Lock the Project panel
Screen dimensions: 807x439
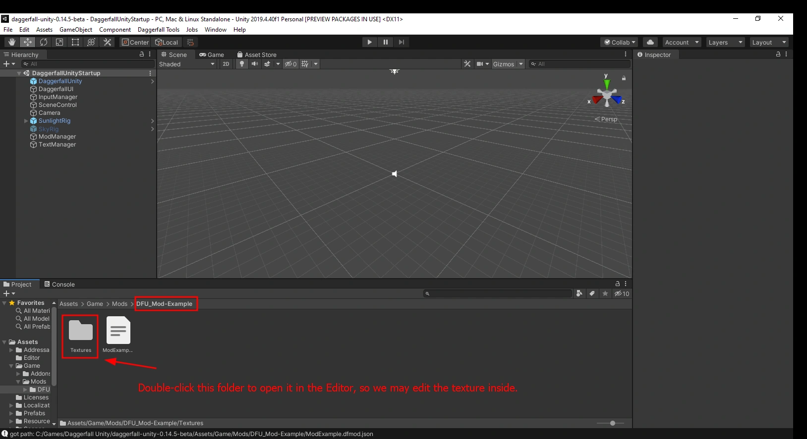(x=618, y=284)
